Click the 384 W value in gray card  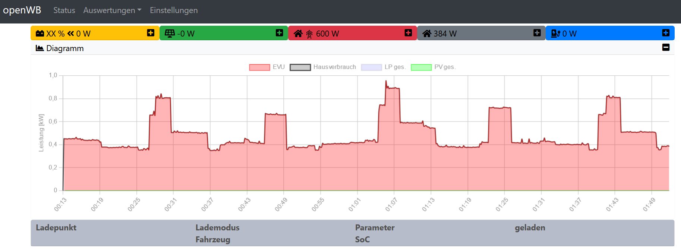(x=445, y=34)
